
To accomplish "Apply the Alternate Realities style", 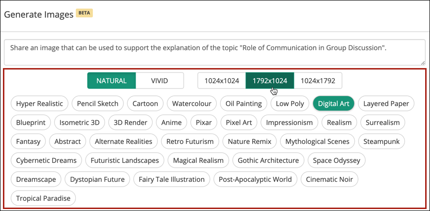I will [x=123, y=141].
